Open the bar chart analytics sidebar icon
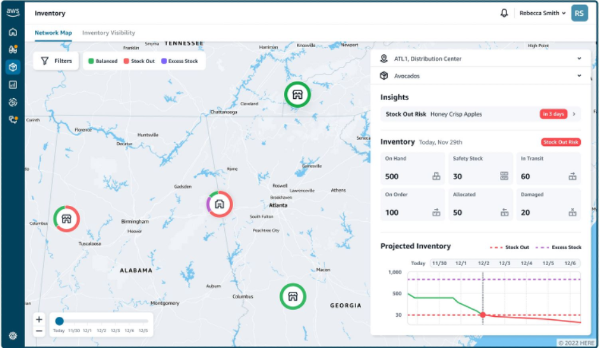Screen dimensions: 600x348 [13, 85]
